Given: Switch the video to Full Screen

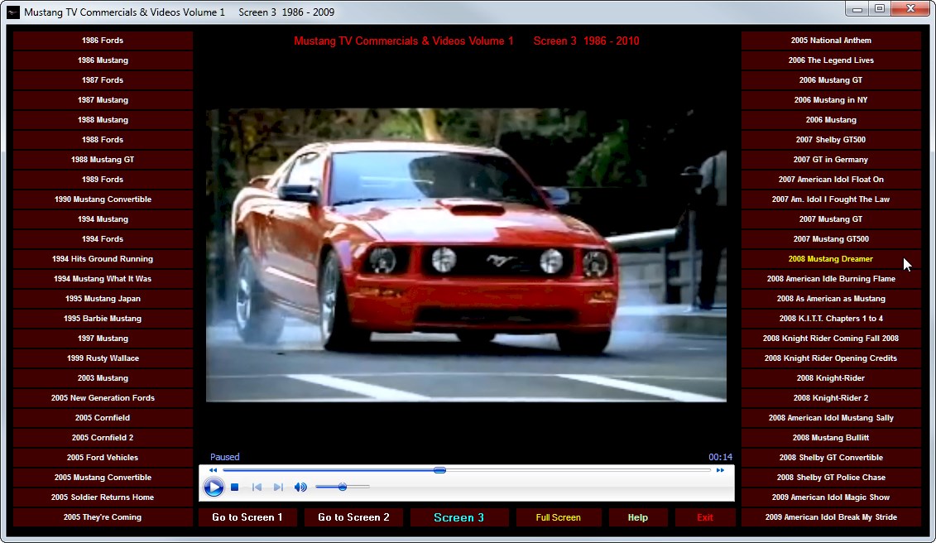Looking at the screenshot, I should click(558, 517).
